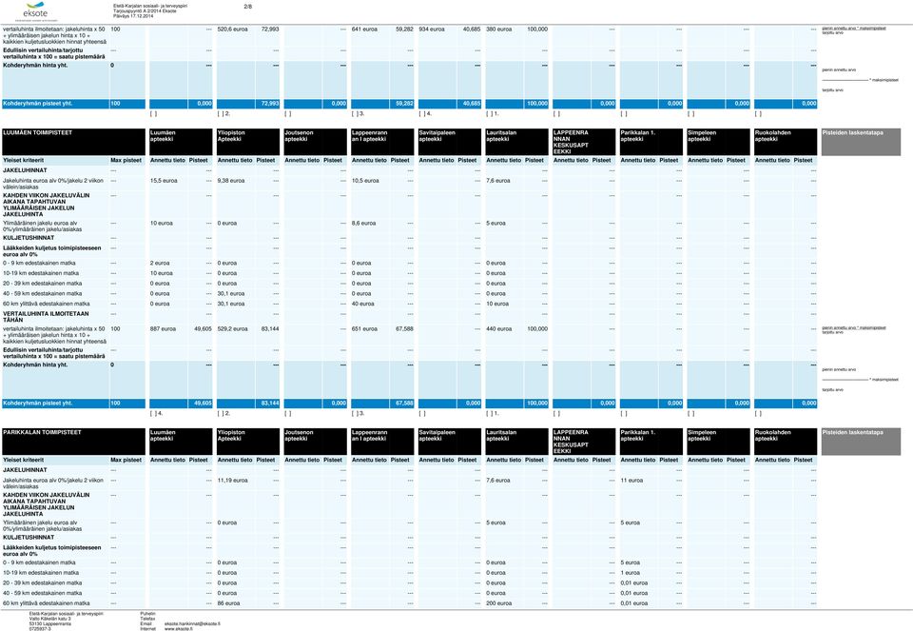The image size is (913, 631).
Task: Click 'Pisteiden laskentatapa' box beside the Parikkalan table
Action: click(861, 442)
